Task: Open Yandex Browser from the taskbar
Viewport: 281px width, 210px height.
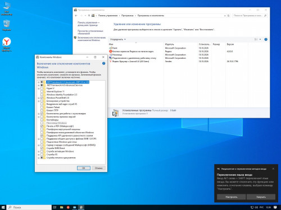Action: (68, 207)
